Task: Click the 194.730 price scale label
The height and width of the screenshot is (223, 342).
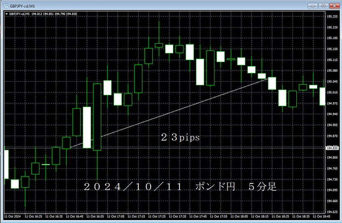Action: click(x=332, y=179)
